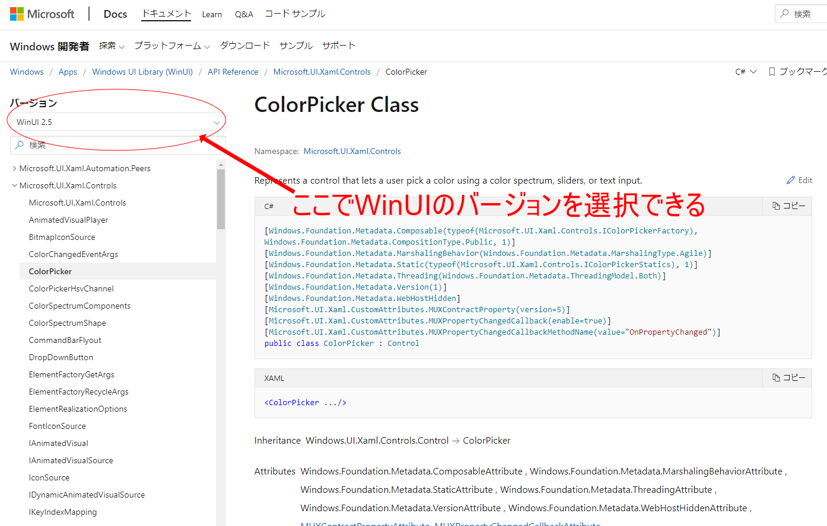This screenshot has height=526, width=827.
Task: Expand the 探索 dropdown menu
Action: point(112,46)
